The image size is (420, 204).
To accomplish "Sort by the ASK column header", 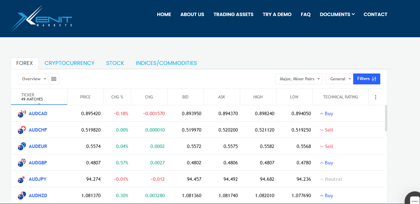I will point(222,97).
